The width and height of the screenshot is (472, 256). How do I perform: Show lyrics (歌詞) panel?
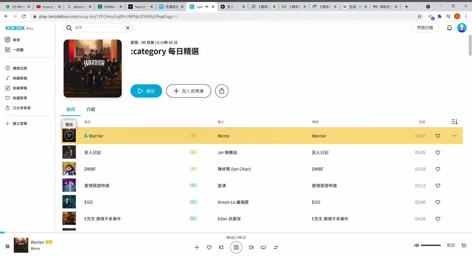(451, 245)
